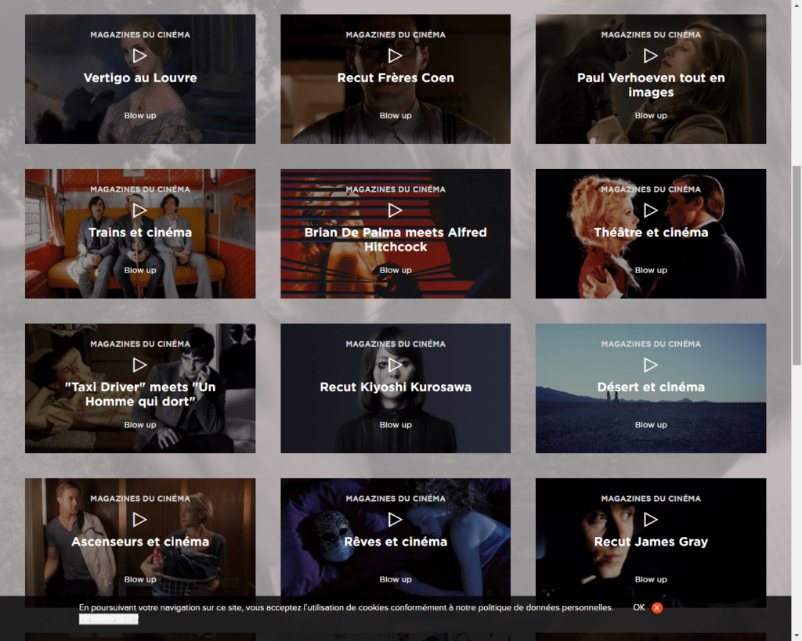Viewport: 802px width, 641px height.
Task: Click Magazines du cinéma above Recut Frères Coen
Action: click(x=396, y=34)
